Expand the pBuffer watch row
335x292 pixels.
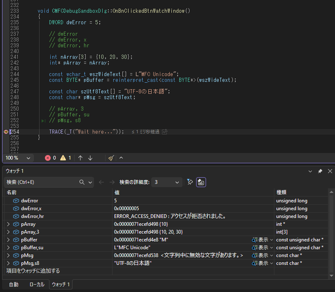click(x=8, y=240)
